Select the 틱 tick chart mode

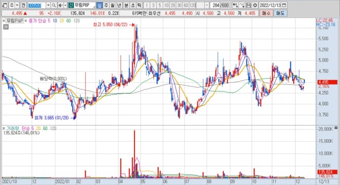[140, 5]
